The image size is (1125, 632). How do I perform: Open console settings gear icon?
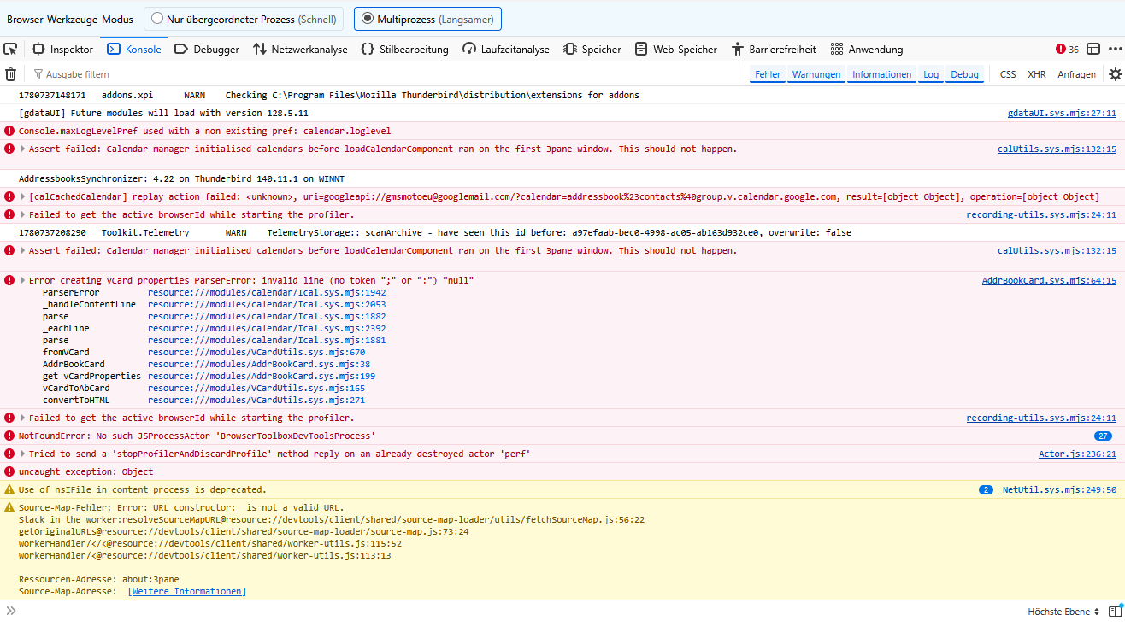[x=1115, y=74]
